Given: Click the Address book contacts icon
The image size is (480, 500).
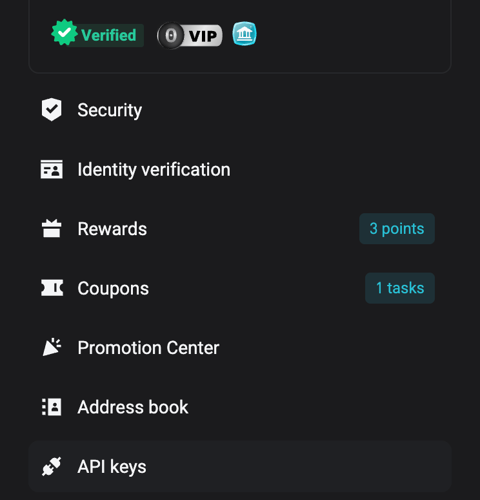Looking at the screenshot, I should pyautogui.click(x=52, y=407).
